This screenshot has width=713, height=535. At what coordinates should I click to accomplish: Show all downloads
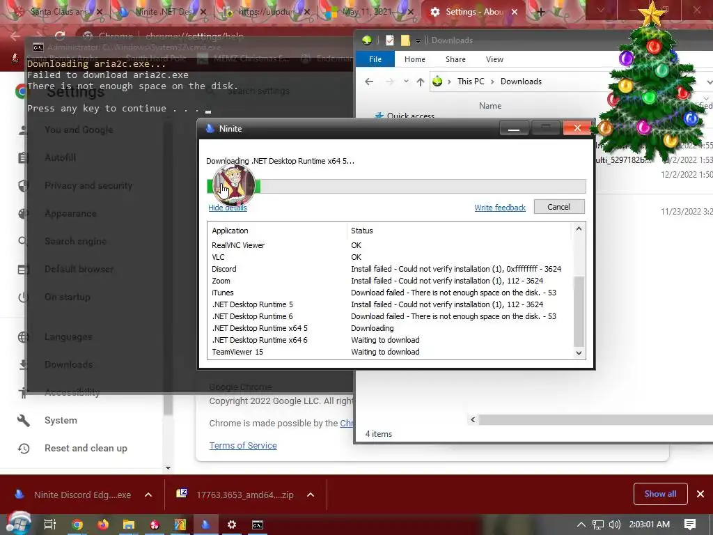click(660, 494)
